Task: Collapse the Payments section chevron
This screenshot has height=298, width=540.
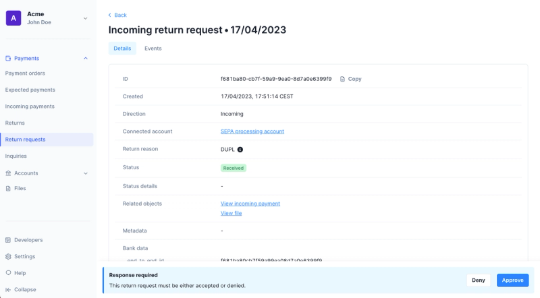Action: click(86, 59)
